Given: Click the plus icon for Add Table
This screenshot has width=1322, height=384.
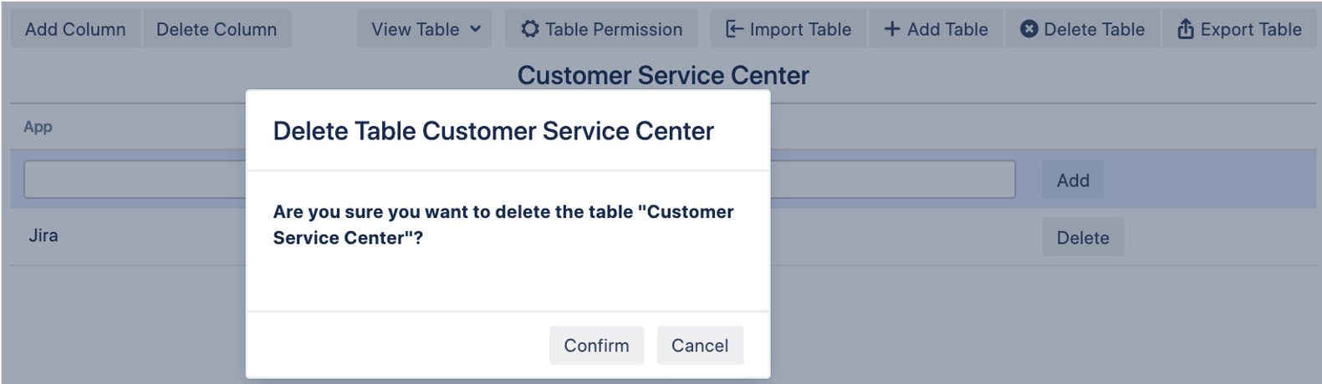Looking at the screenshot, I should point(892,29).
